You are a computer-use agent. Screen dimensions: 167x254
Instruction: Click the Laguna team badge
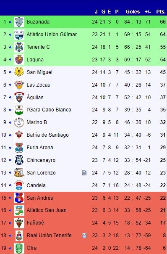(x=19, y=60)
